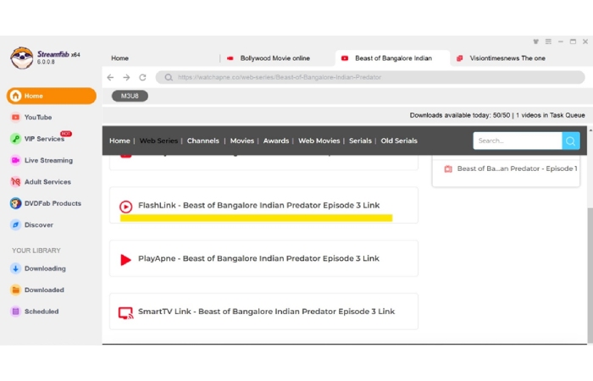Click the website Home nav link
The height and width of the screenshot is (381, 593).
coord(119,141)
